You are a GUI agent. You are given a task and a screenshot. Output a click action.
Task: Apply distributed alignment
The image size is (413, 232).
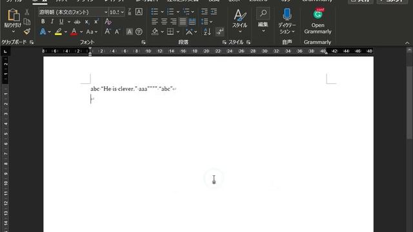coord(192,21)
